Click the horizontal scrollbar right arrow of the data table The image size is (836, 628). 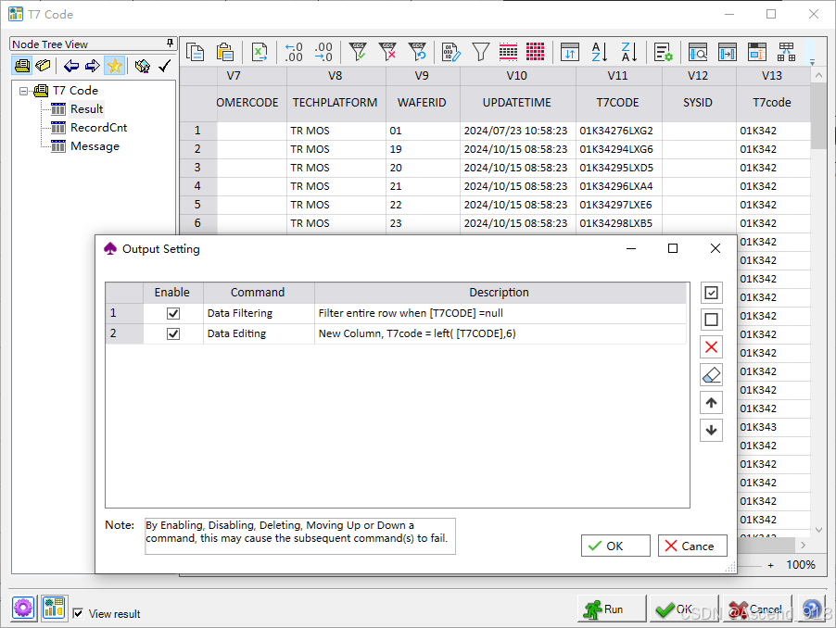[804, 546]
